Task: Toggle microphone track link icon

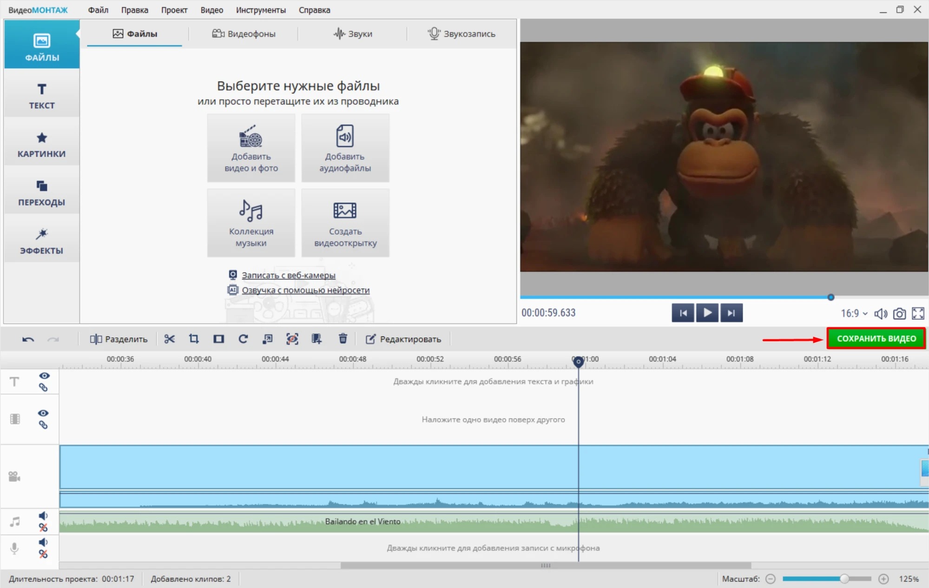Action: 43,554
